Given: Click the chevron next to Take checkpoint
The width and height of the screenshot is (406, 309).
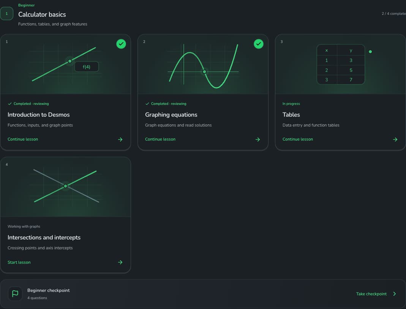Looking at the screenshot, I should pos(394,294).
